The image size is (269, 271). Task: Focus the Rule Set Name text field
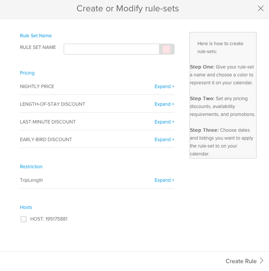[111, 49]
